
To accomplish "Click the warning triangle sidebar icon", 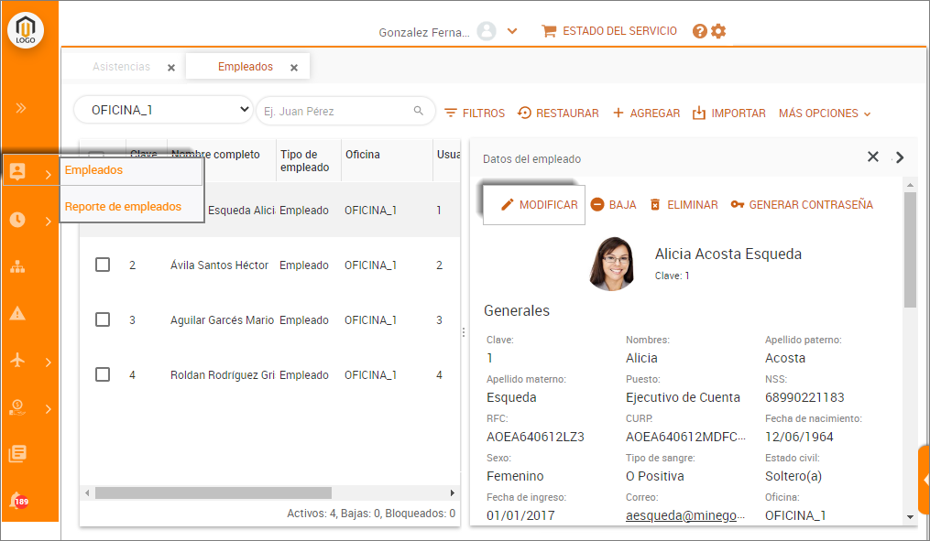I will click(x=17, y=314).
